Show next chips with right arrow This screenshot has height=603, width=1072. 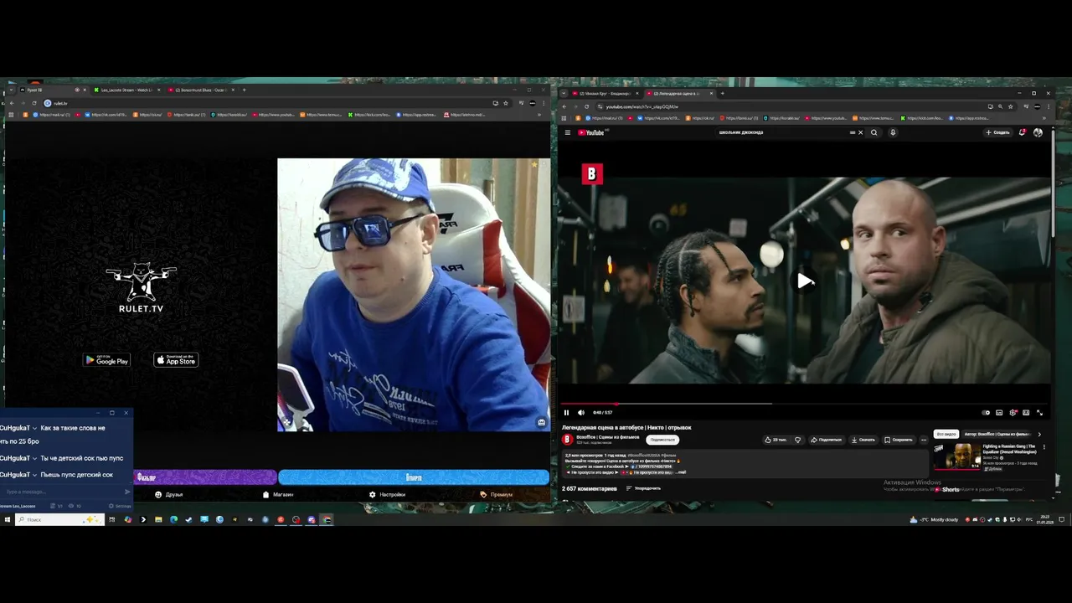point(1039,434)
